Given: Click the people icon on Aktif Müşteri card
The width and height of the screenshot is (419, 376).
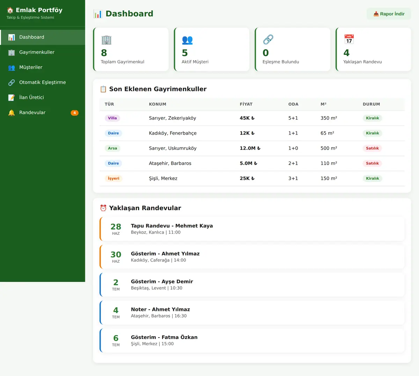Looking at the screenshot, I should [187, 40].
